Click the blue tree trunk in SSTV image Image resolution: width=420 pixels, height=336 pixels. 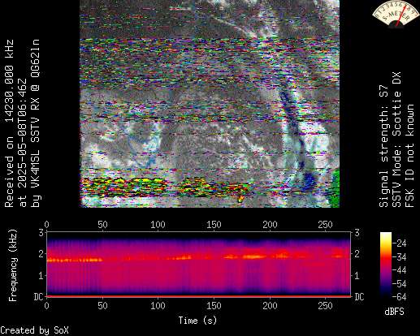pyautogui.click(x=296, y=136)
